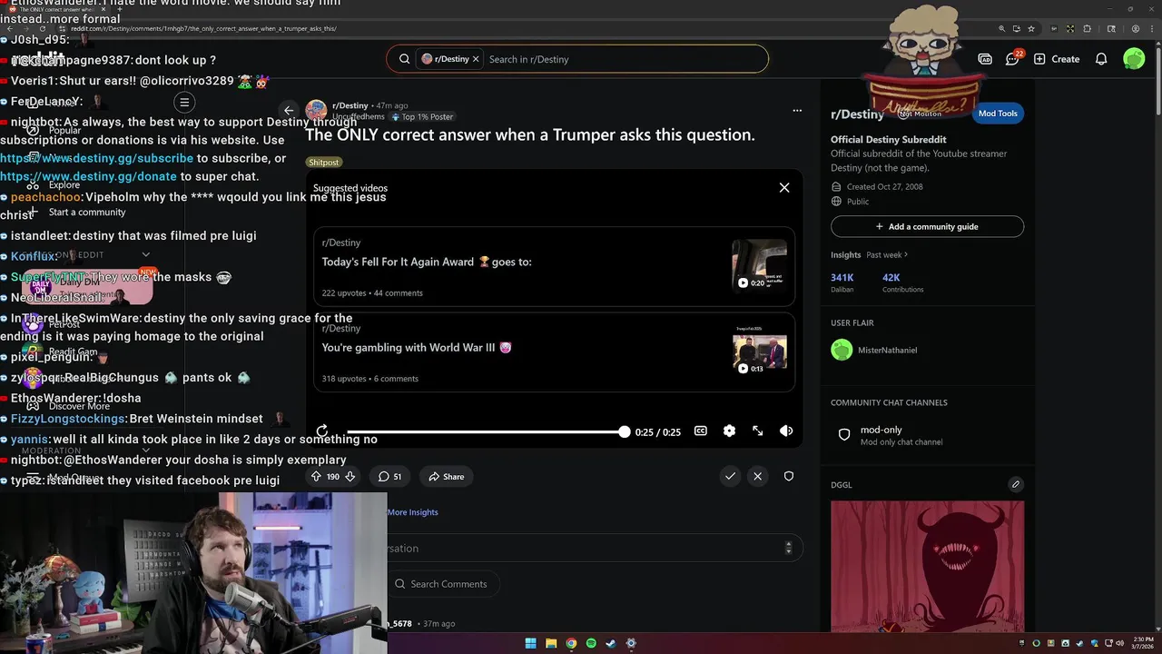This screenshot has width=1162, height=654.
Task: Edit the DGGL widget with pencil icon
Action: coord(1016,484)
